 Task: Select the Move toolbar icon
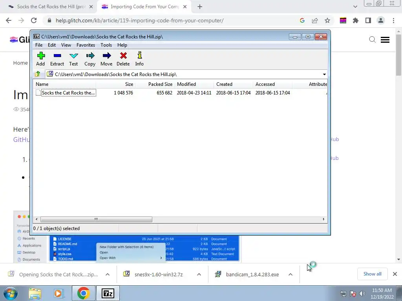[x=106, y=59]
